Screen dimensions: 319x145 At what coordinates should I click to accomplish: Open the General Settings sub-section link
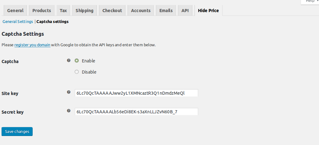18,22
